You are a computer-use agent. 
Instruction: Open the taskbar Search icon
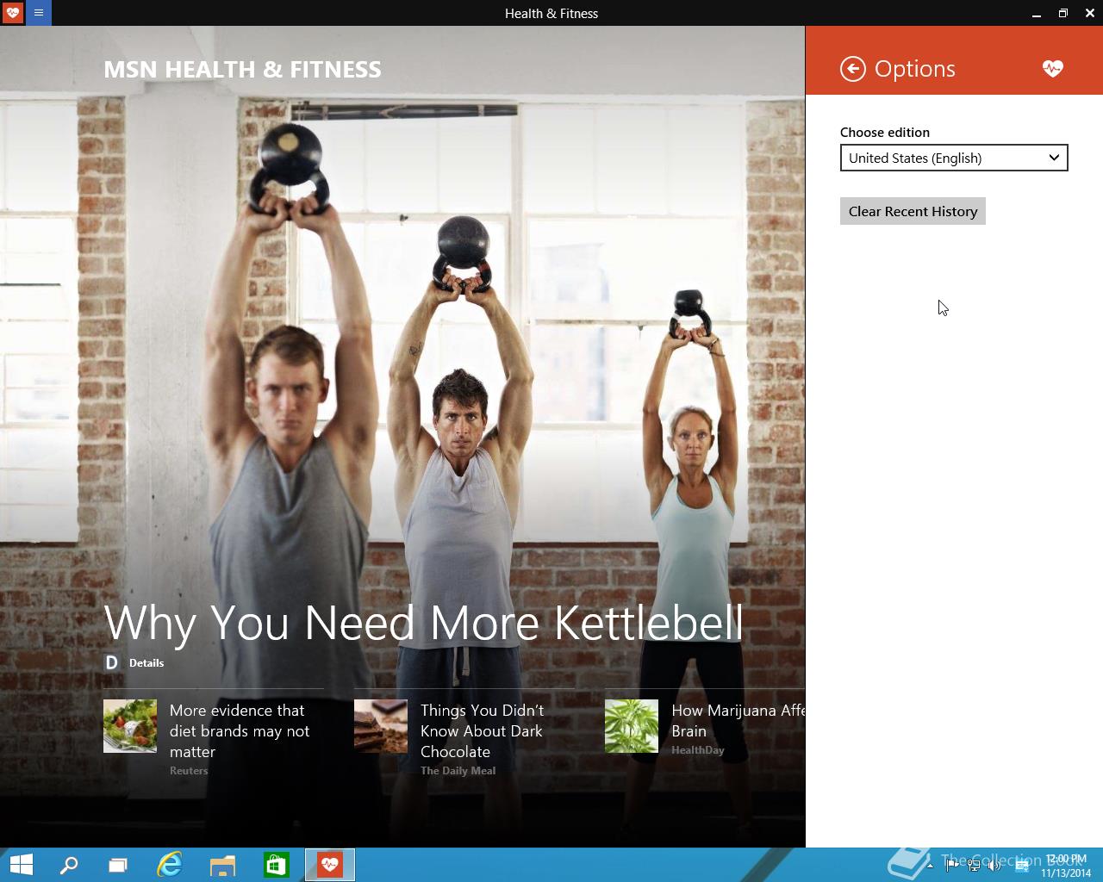69,865
